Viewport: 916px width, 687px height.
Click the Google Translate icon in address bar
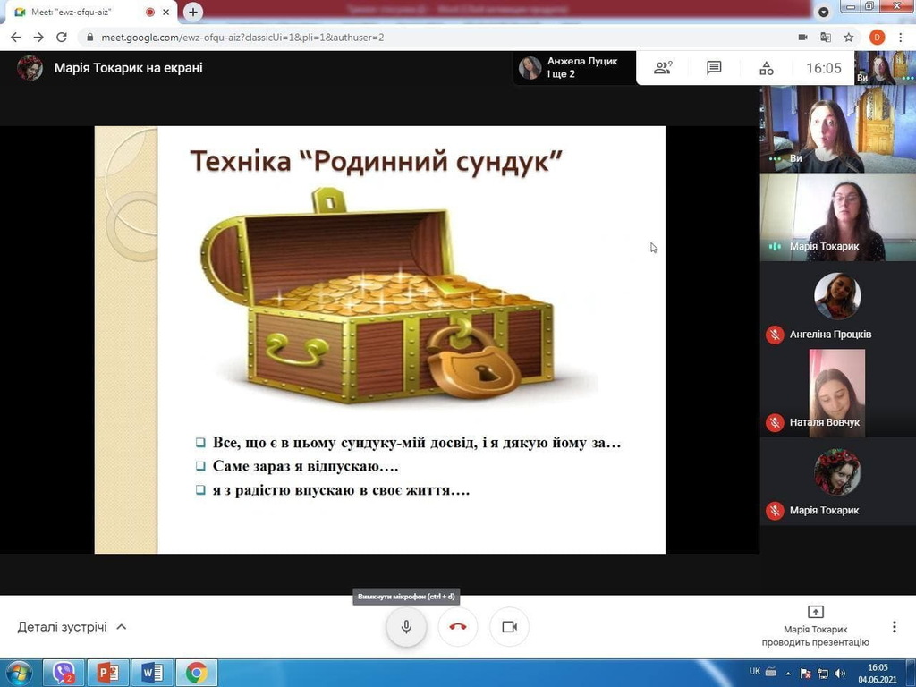(826, 38)
